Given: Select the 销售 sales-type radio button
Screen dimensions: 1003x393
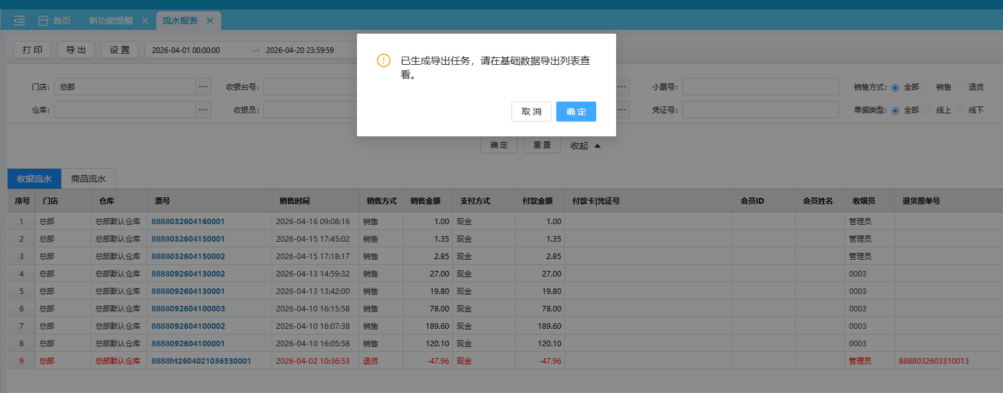Looking at the screenshot, I should click(928, 88).
